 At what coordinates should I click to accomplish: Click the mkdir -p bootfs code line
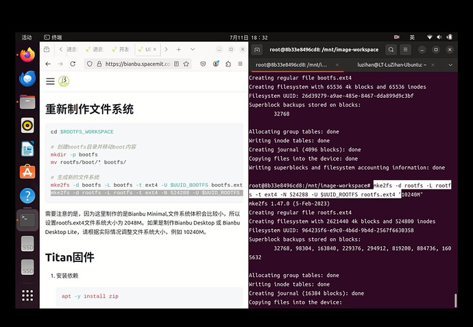[x=74, y=155]
